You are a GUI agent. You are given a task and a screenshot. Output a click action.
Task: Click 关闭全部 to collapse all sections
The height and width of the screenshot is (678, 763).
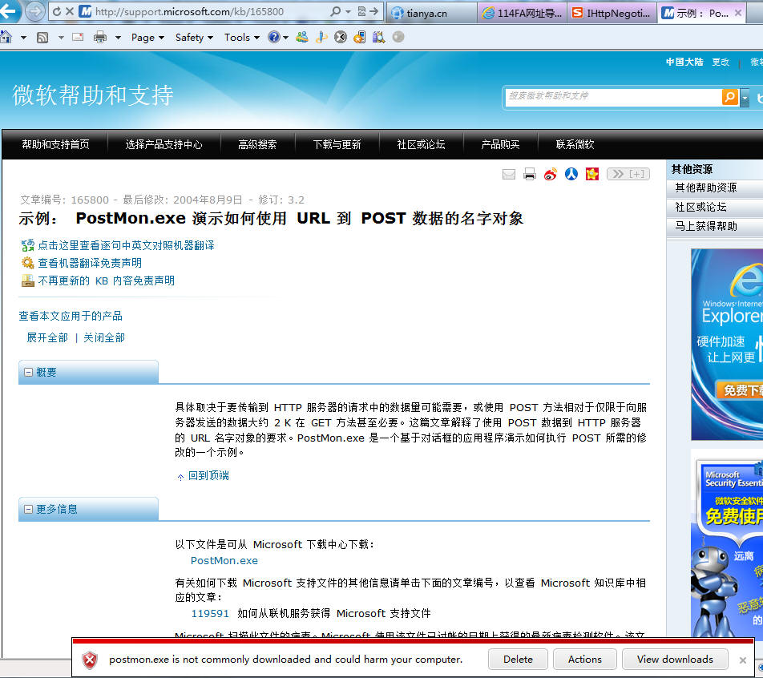pos(104,337)
